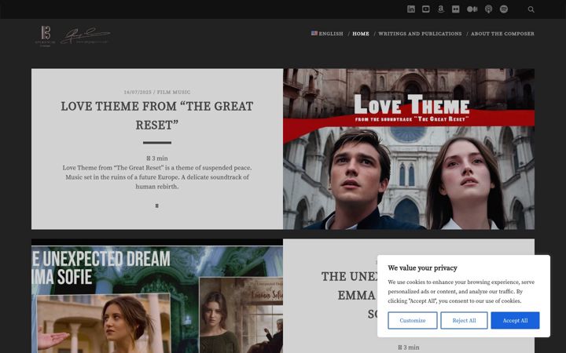Image resolution: width=566 pixels, height=353 pixels.
Task: Click the Accept All cookies button
Action: coord(515,321)
